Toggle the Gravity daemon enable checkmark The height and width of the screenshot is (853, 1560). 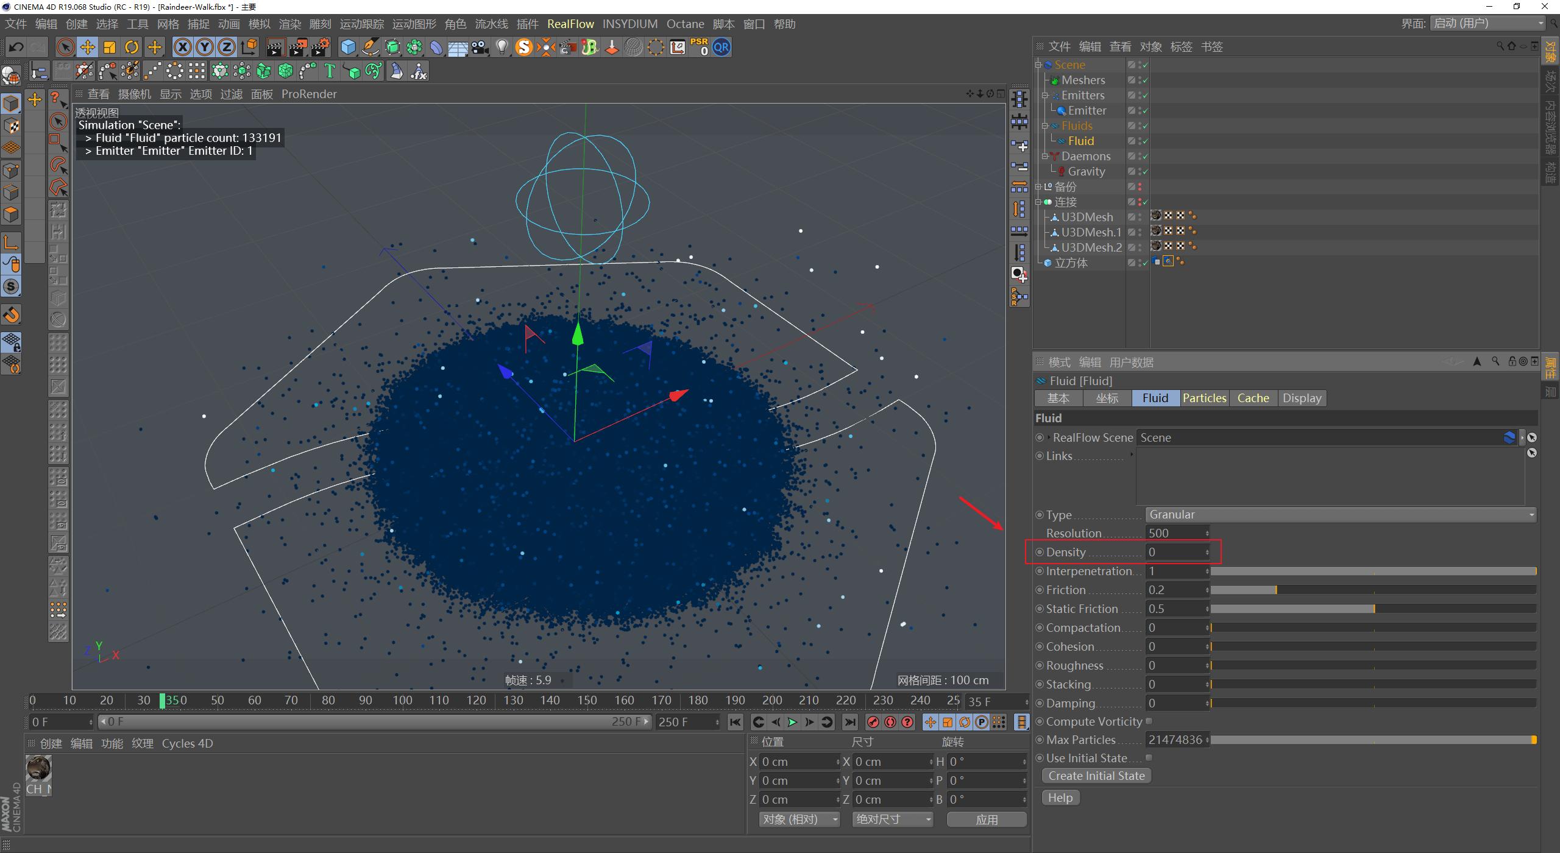(1145, 172)
